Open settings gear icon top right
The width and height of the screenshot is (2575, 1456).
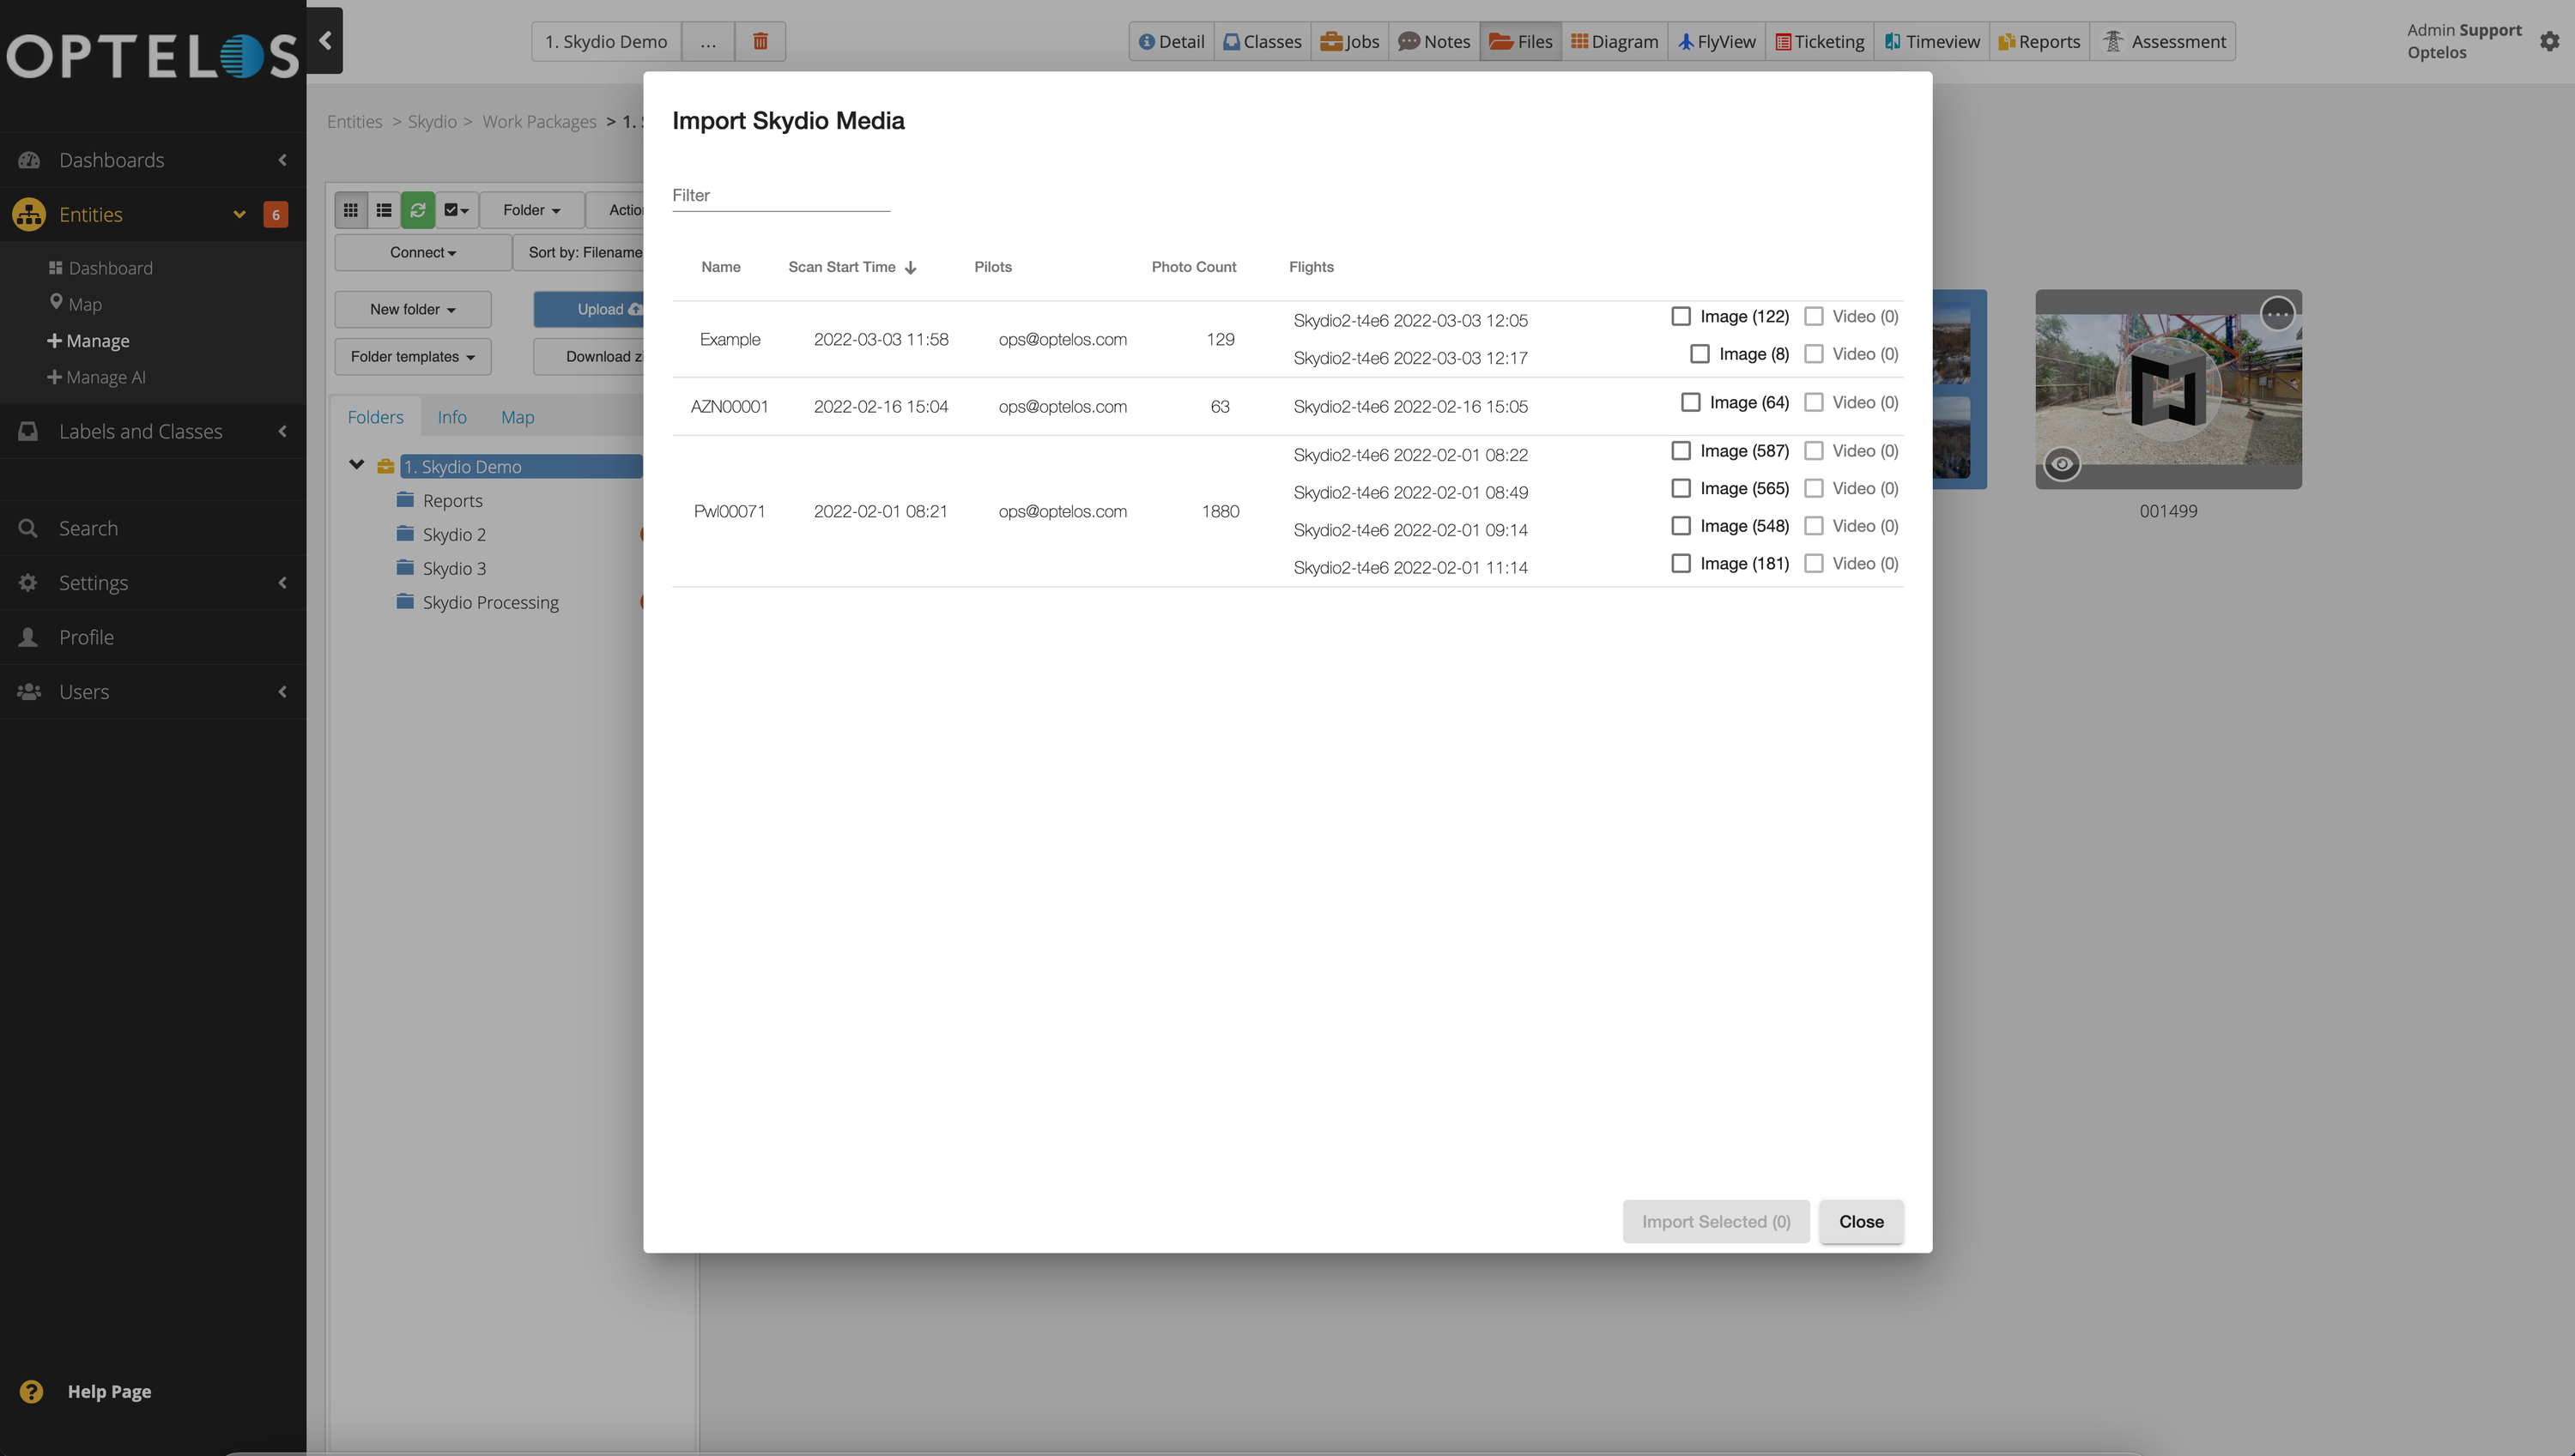2549,41
